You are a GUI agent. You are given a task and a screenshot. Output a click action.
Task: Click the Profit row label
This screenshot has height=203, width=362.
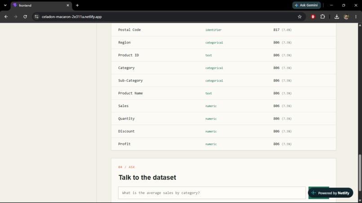click(124, 144)
